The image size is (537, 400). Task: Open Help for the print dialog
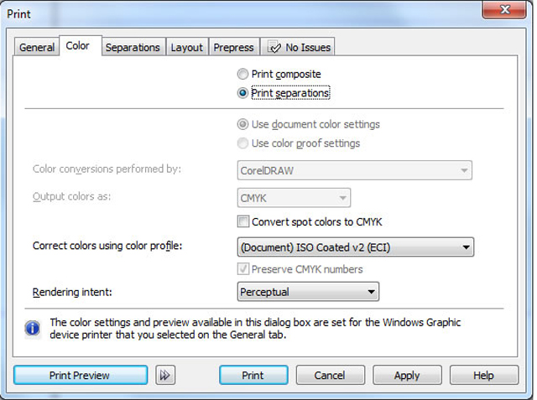click(x=483, y=375)
